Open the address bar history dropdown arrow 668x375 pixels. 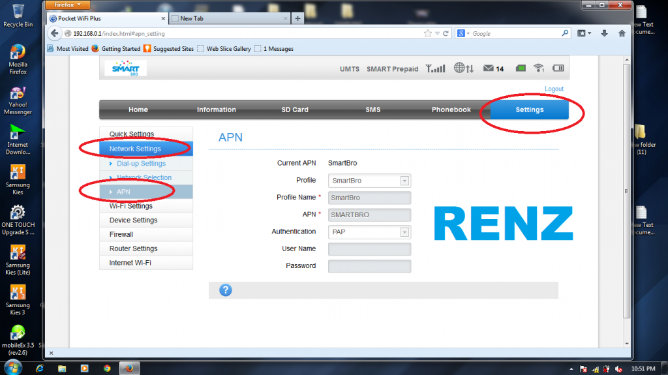coord(437,33)
